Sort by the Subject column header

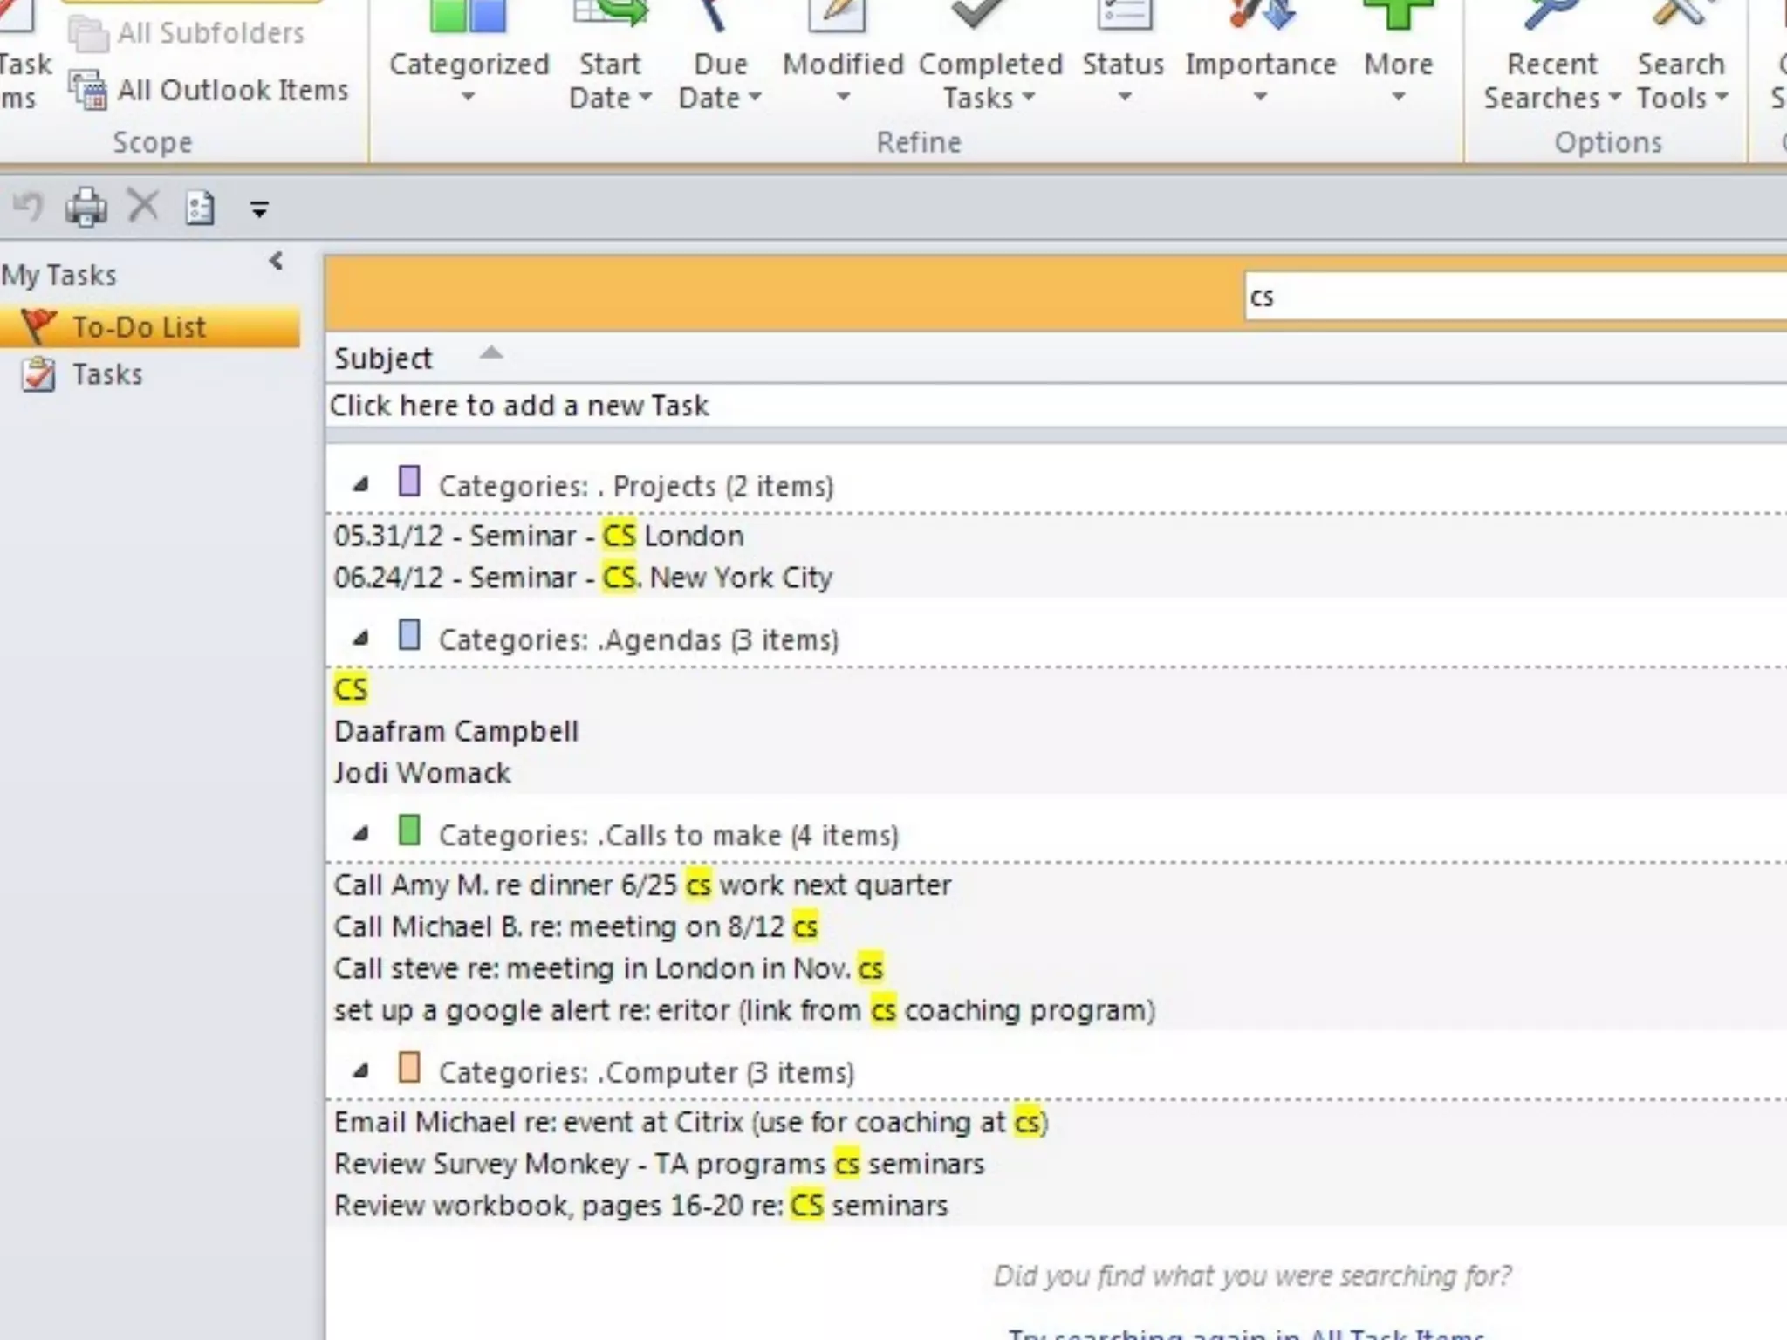[x=384, y=359]
